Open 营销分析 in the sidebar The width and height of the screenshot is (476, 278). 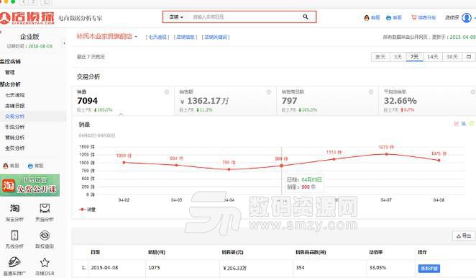(15, 138)
